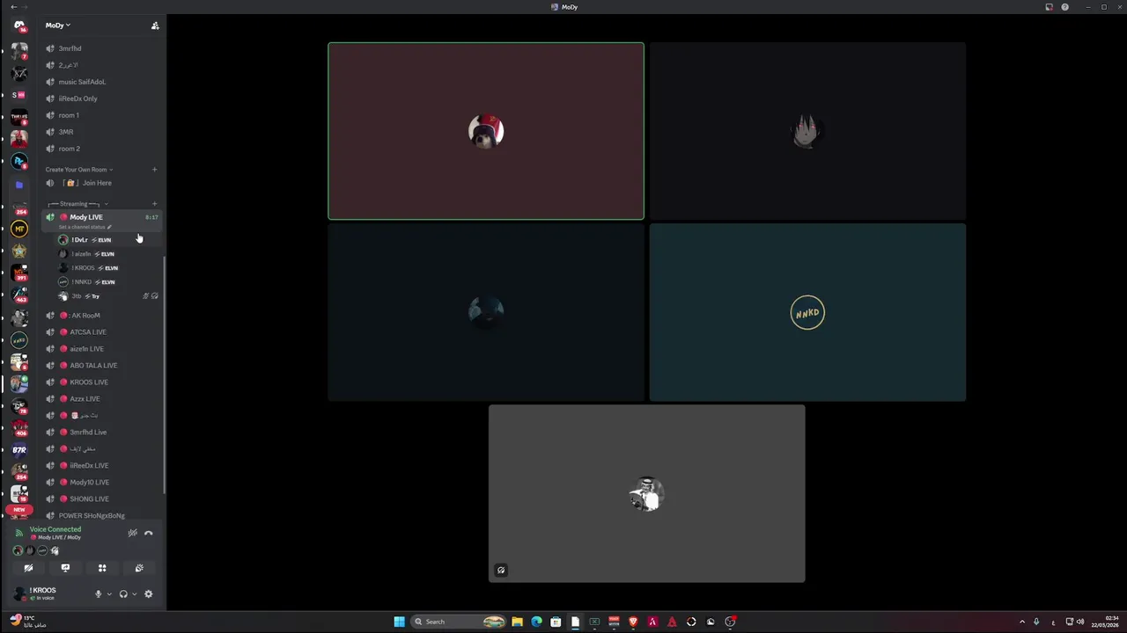Add channel to Create Your Own Room
Image resolution: width=1127 pixels, height=633 pixels.
tap(154, 170)
